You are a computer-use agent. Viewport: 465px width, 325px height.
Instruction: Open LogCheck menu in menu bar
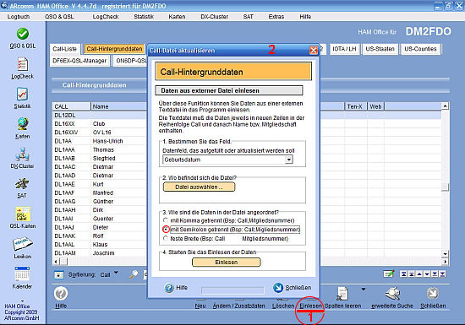point(106,17)
